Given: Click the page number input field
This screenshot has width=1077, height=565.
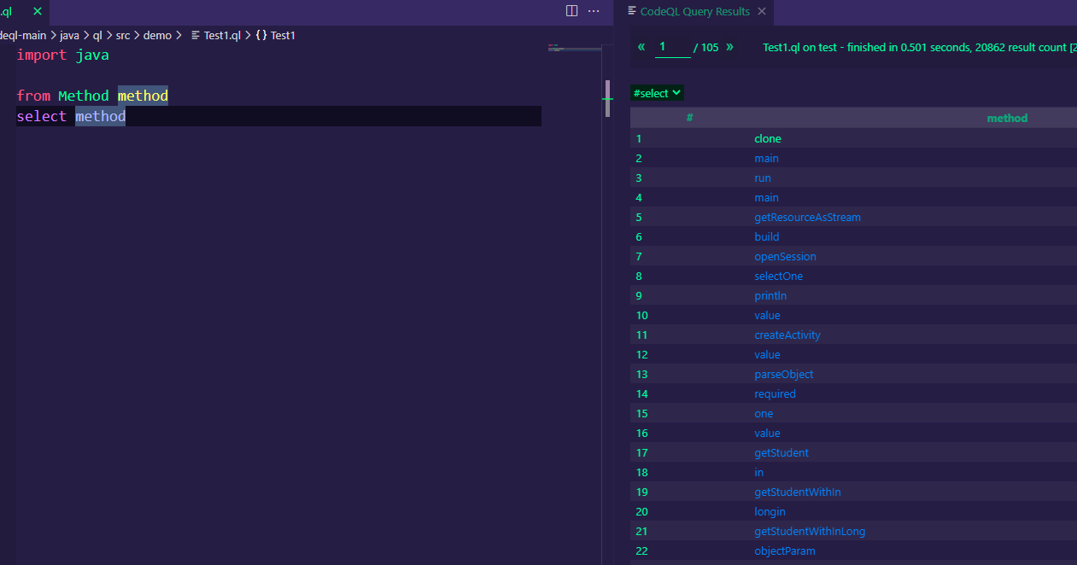Looking at the screenshot, I should (x=672, y=47).
